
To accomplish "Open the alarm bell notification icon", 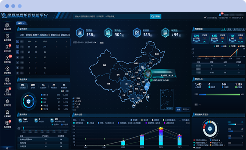I will (x=220, y=15).
